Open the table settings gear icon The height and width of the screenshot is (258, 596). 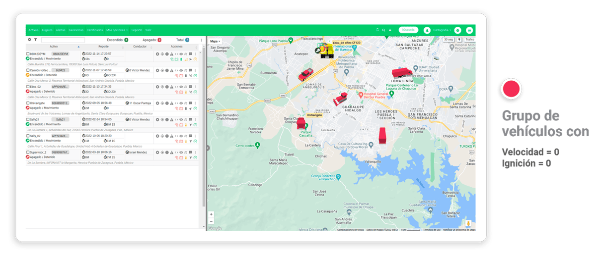click(29, 40)
